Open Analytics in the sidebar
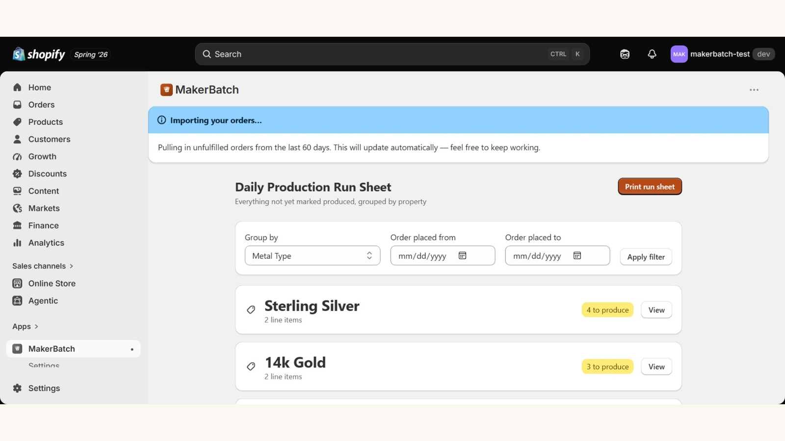Screen dimensions: 785x441 tap(74, 243)
